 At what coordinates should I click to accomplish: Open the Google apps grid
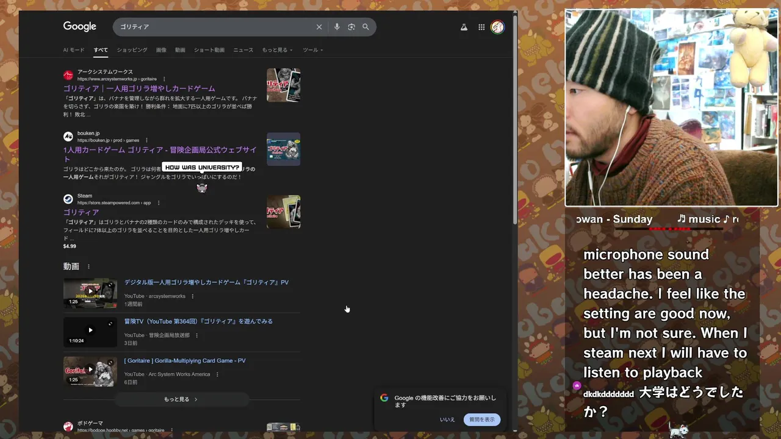[481, 27]
